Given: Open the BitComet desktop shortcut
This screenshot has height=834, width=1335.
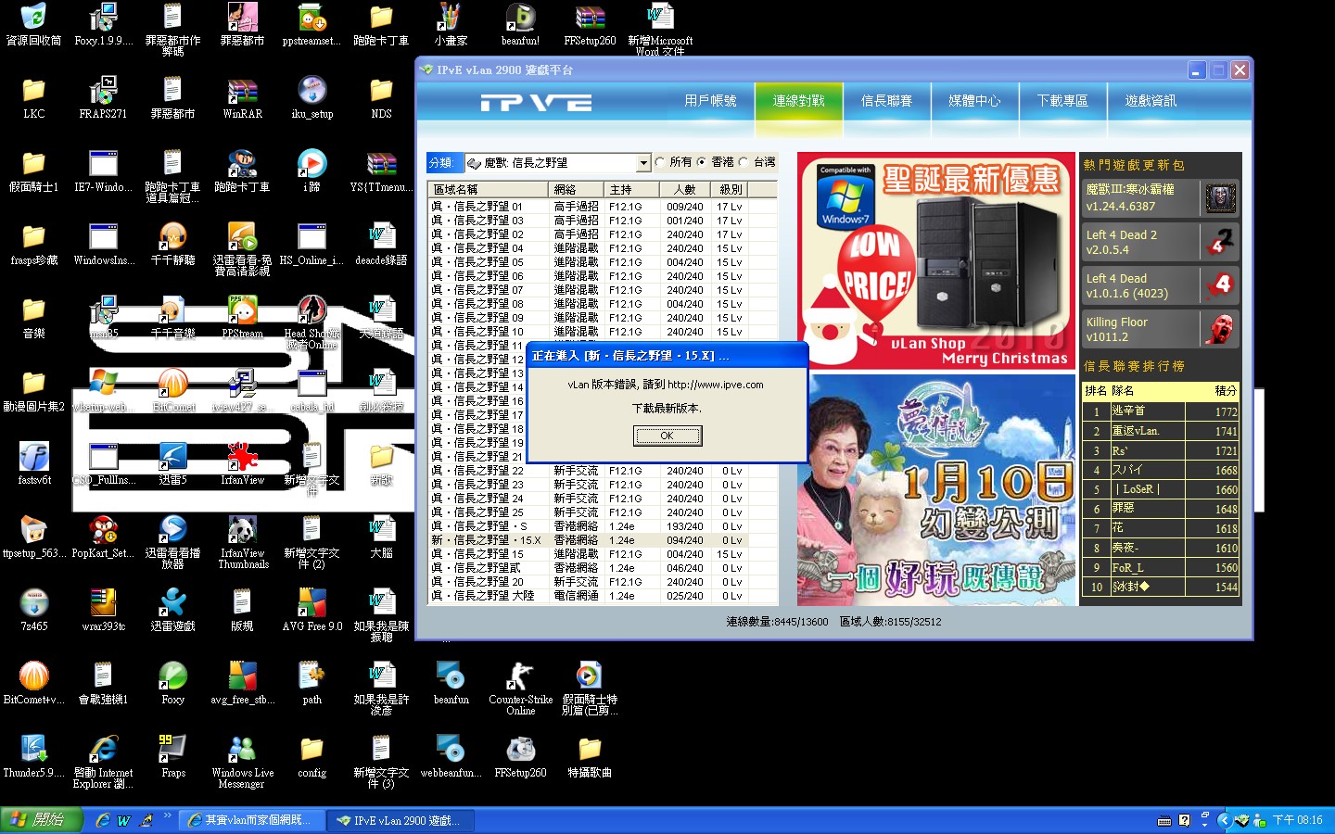Looking at the screenshot, I should point(172,385).
